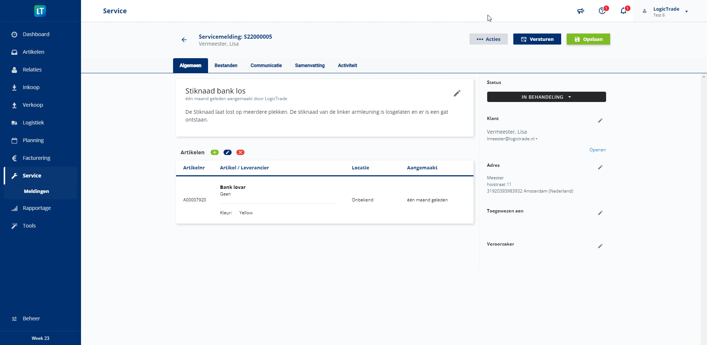
Task: Click the red delete article icon
Action: point(240,152)
